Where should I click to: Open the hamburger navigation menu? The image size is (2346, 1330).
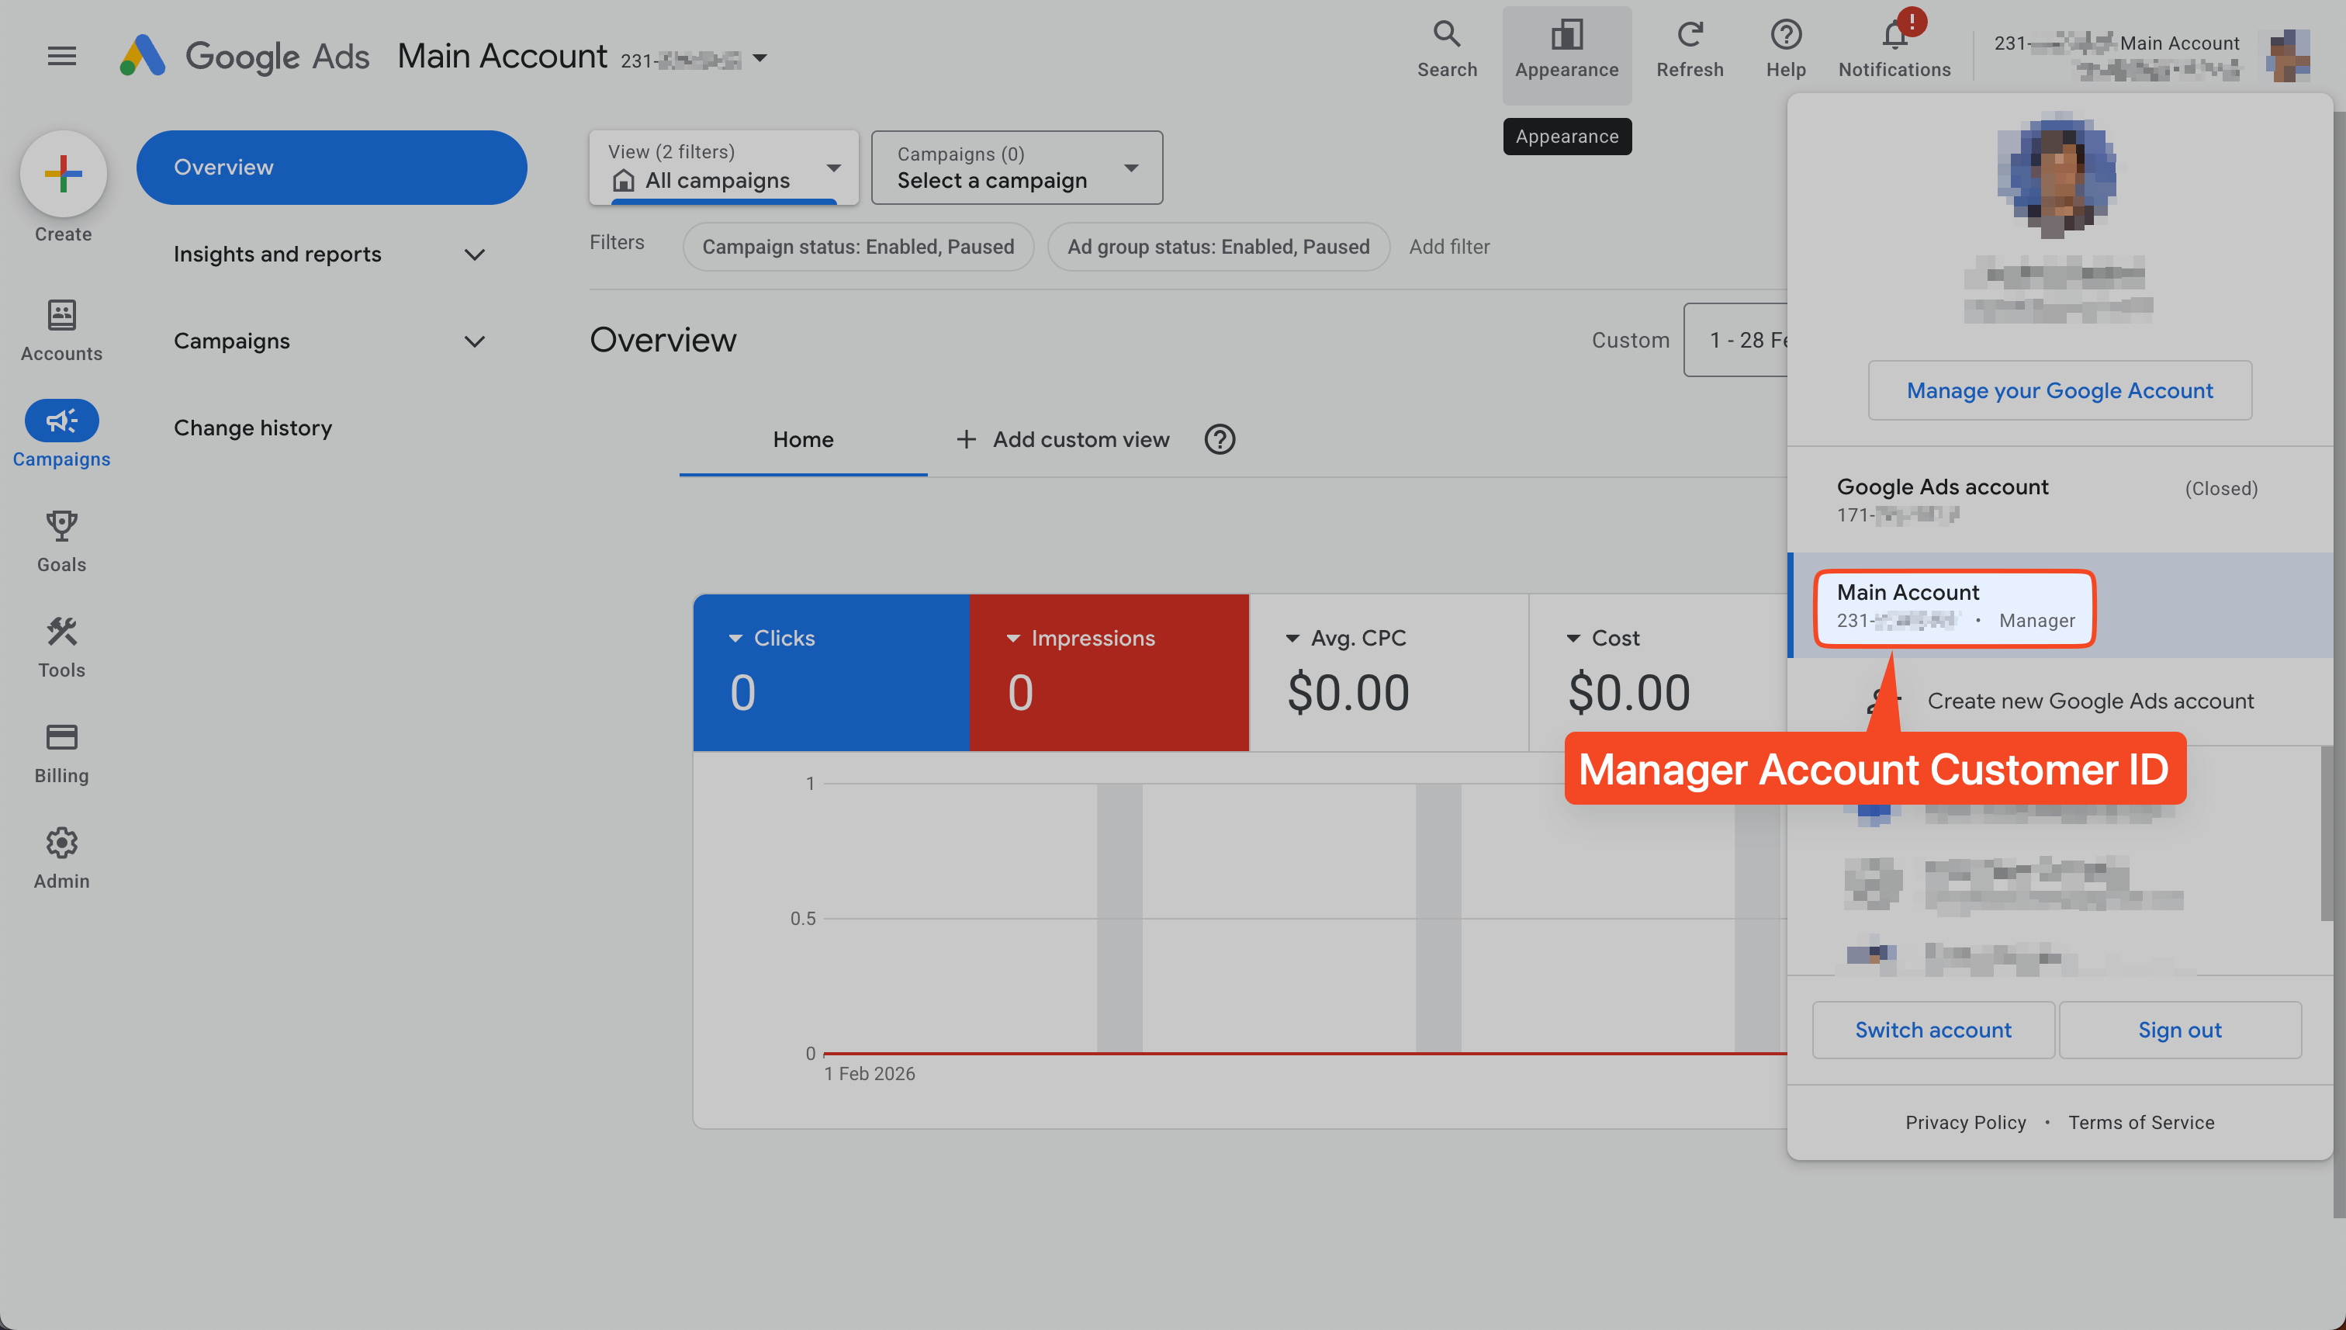(61, 56)
